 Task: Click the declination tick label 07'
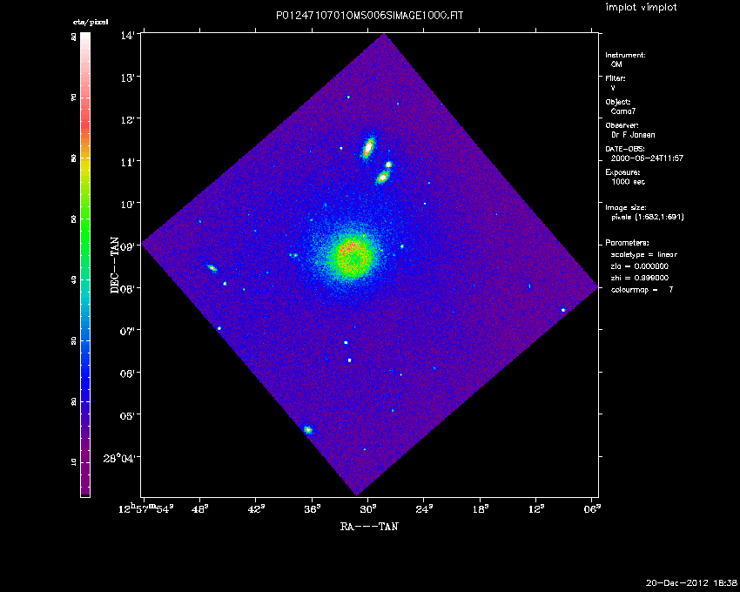pyautogui.click(x=127, y=331)
